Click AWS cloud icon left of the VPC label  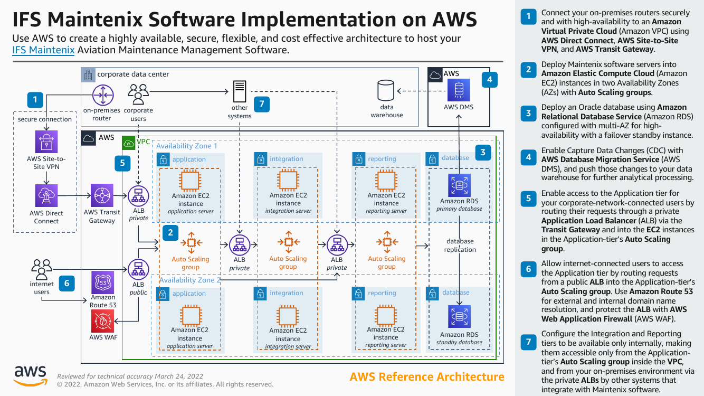coord(88,138)
